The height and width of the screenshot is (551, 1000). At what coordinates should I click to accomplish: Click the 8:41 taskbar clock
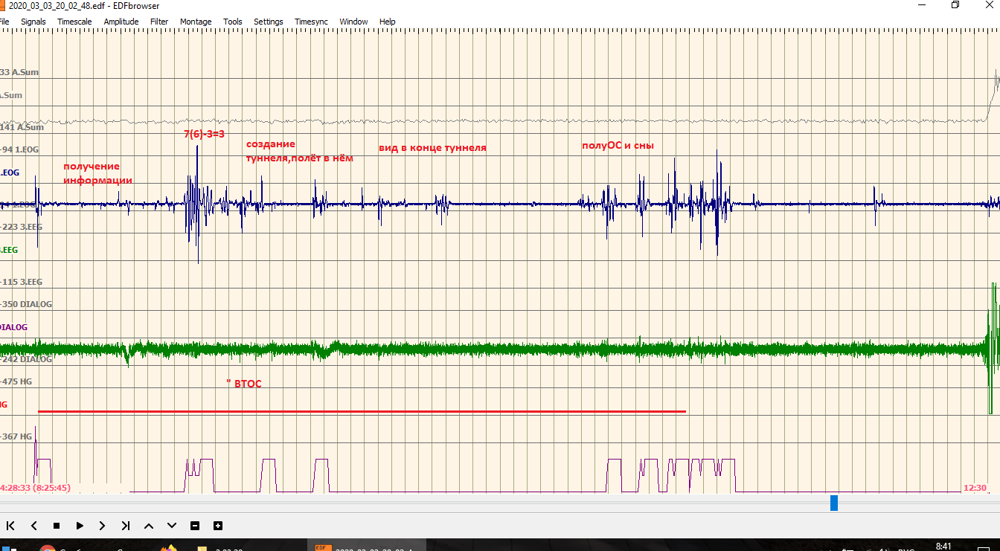(943, 547)
